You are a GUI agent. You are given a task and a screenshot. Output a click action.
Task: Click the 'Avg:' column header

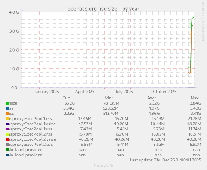[151, 98]
